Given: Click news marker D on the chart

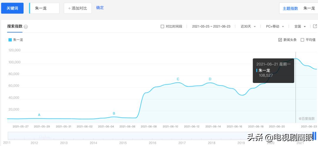Looking at the screenshot, I should (x=210, y=79).
